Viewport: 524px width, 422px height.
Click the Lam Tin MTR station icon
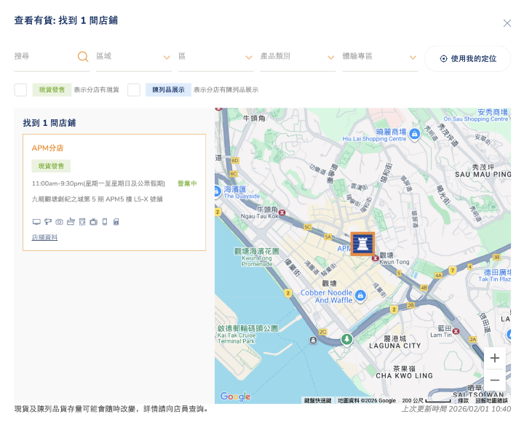tap(456, 331)
